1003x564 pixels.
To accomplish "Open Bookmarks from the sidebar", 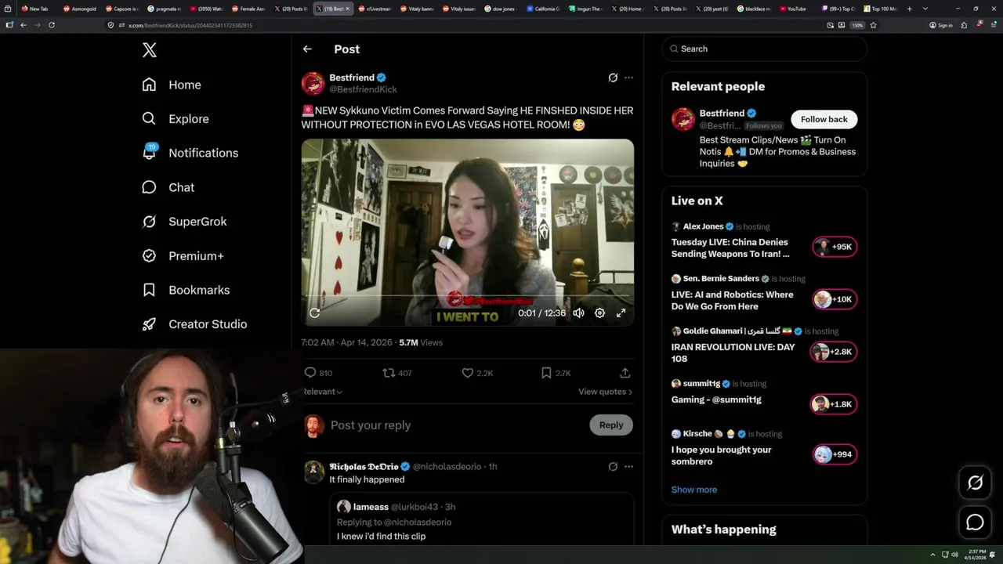I will (x=186, y=290).
